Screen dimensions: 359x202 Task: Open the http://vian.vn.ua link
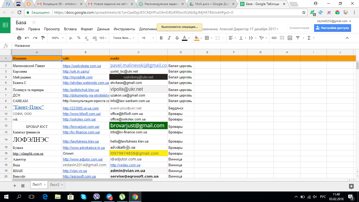pyautogui.click(x=75, y=171)
